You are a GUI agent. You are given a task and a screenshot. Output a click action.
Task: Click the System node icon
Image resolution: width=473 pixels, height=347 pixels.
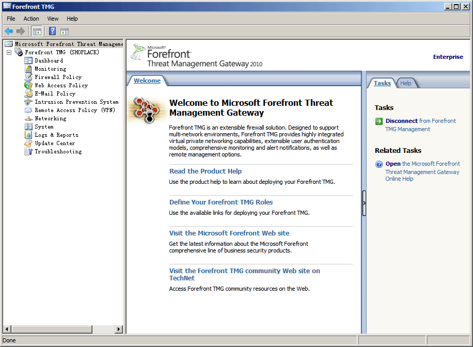tap(28, 127)
